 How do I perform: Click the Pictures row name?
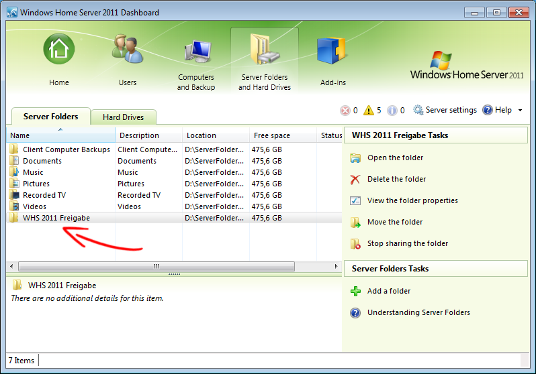36,184
